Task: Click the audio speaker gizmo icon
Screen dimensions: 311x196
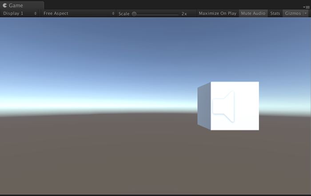Action: 224,106
